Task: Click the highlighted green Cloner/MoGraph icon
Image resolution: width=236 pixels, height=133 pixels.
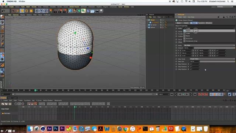Action: 83,11
